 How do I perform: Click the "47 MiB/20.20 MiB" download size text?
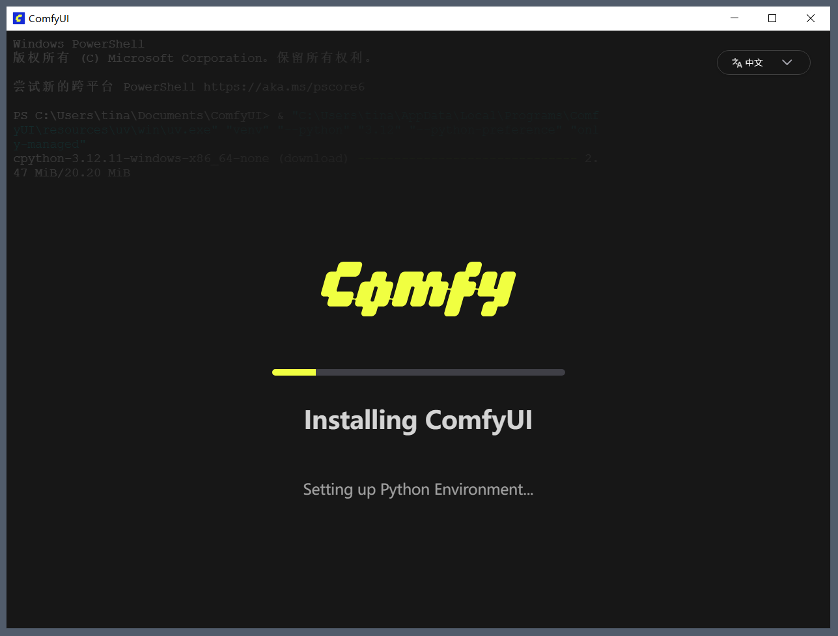click(x=72, y=173)
